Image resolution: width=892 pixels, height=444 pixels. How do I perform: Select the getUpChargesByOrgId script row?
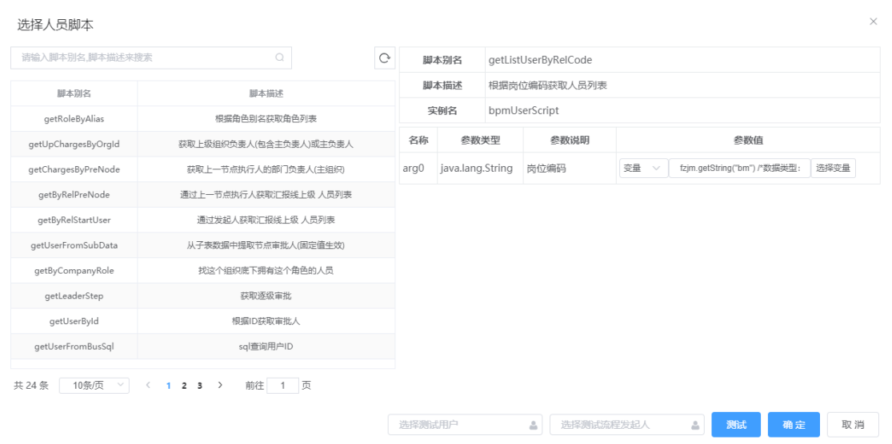(203, 145)
